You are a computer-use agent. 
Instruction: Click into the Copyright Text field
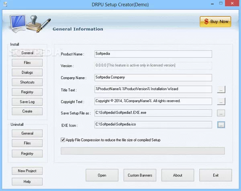pyautogui.click(x=153, y=101)
